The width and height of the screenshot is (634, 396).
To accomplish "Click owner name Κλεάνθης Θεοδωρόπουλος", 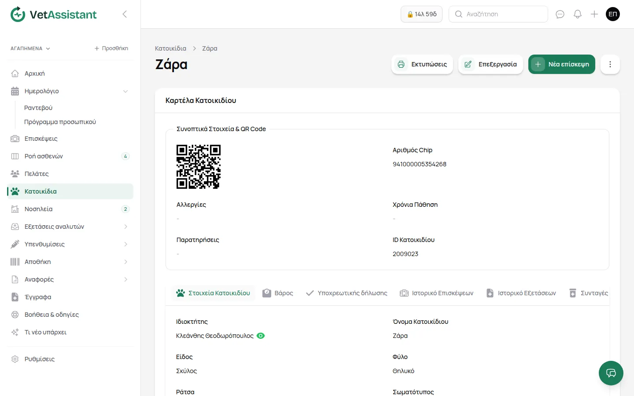I will [x=215, y=336].
